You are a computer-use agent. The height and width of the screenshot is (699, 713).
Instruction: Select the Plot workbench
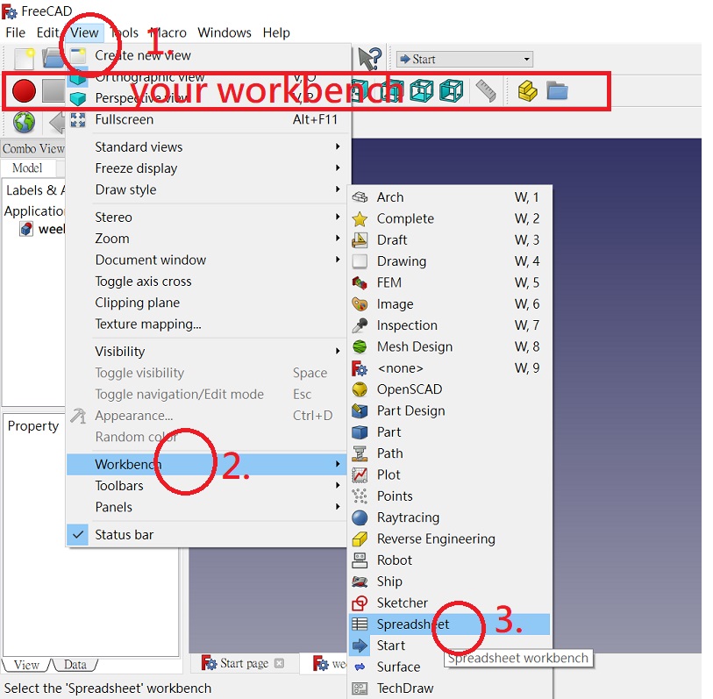coord(450,474)
